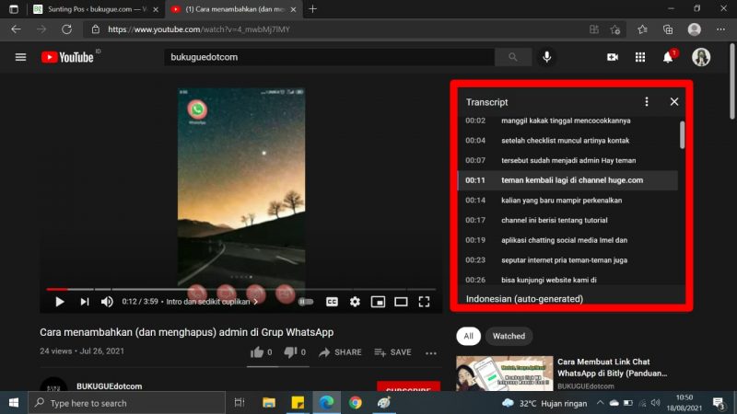Go to YouTube home via logo
Screen dimensions: 737x414
click(67, 57)
